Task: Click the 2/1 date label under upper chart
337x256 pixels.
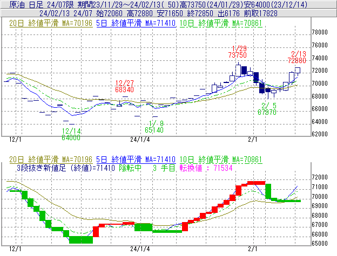Action: point(253,140)
